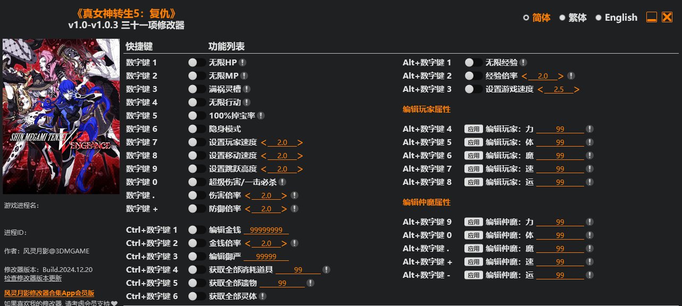
Task: Click 应用 button for 编辑仲魔: 运
Action: coord(473,275)
